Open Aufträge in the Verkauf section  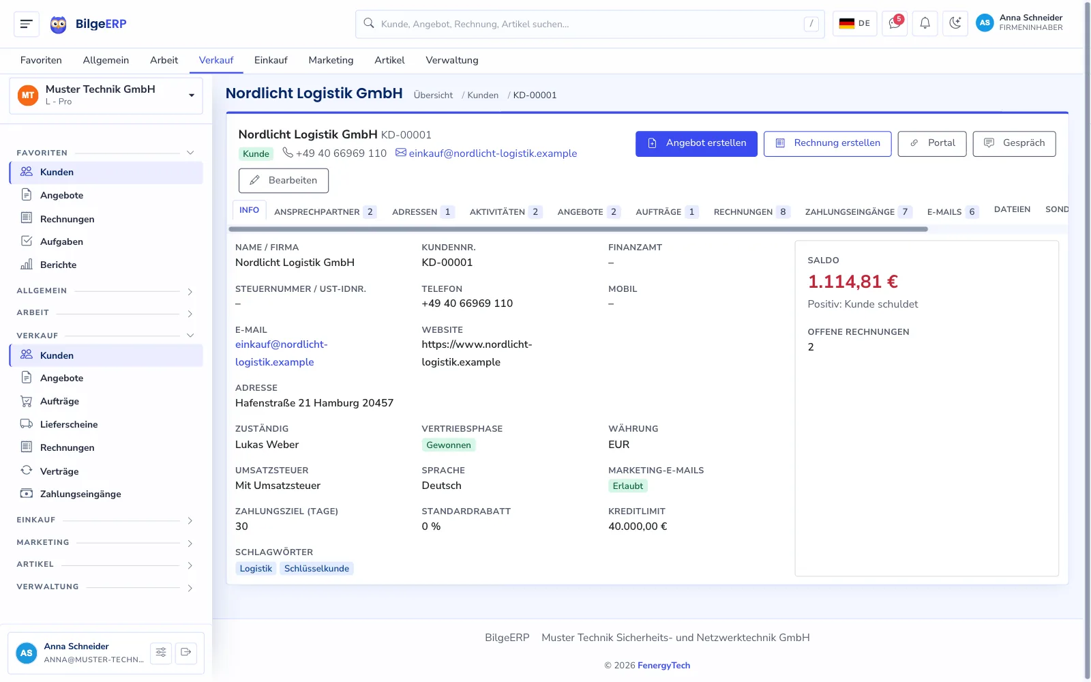(x=106, y=401)
